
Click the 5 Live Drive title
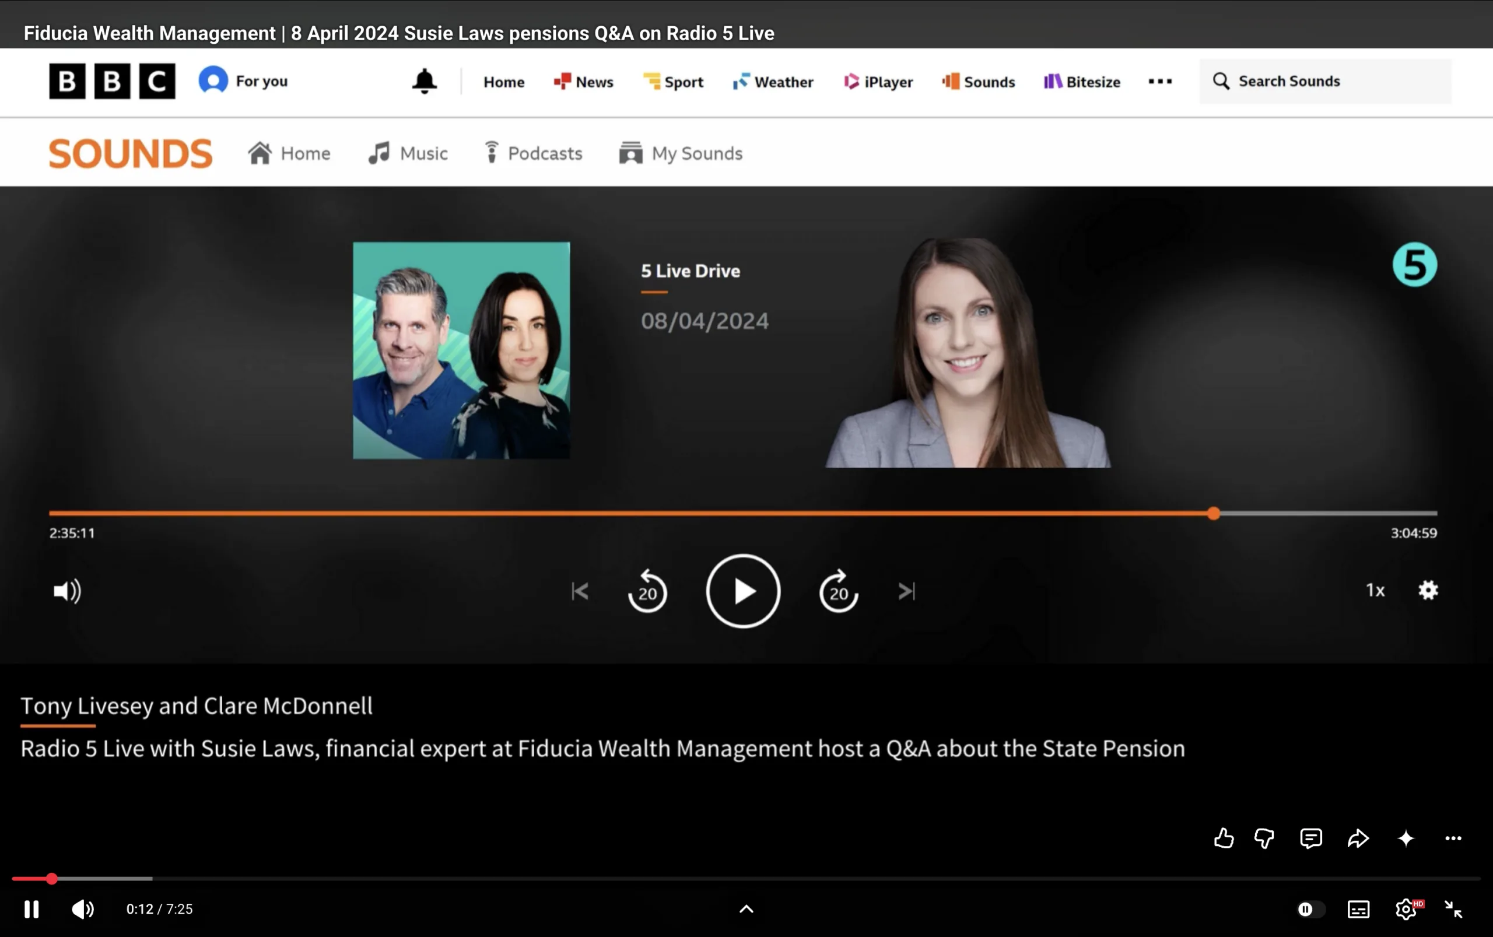coord(691,271)
